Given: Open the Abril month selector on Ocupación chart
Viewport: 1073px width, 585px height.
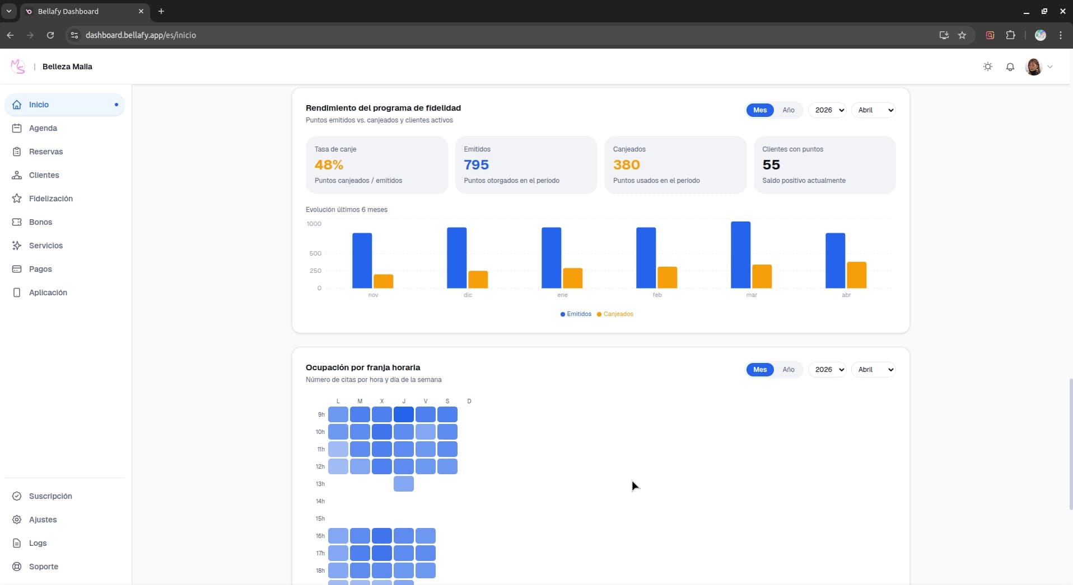Looking at the screenshot, I should coord(874,370).
